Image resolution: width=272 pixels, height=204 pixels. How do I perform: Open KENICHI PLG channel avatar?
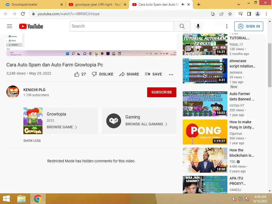click(x=13, y=92)
